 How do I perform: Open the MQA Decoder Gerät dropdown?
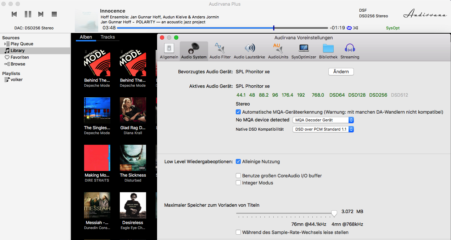(323, 120)
